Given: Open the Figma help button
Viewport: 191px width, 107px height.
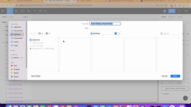Looking at the screenshot, I should point(185,98).
